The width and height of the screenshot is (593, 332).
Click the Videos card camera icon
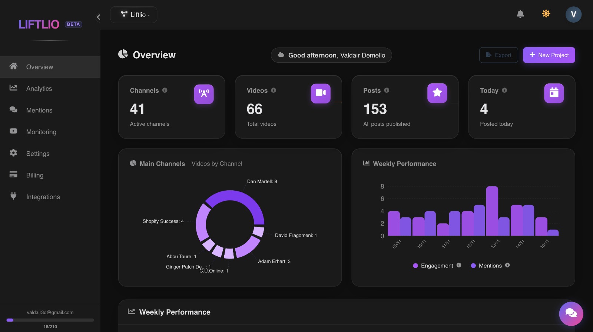pos(321,93)
